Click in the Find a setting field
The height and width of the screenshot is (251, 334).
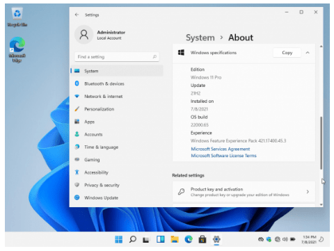point(117,57)
